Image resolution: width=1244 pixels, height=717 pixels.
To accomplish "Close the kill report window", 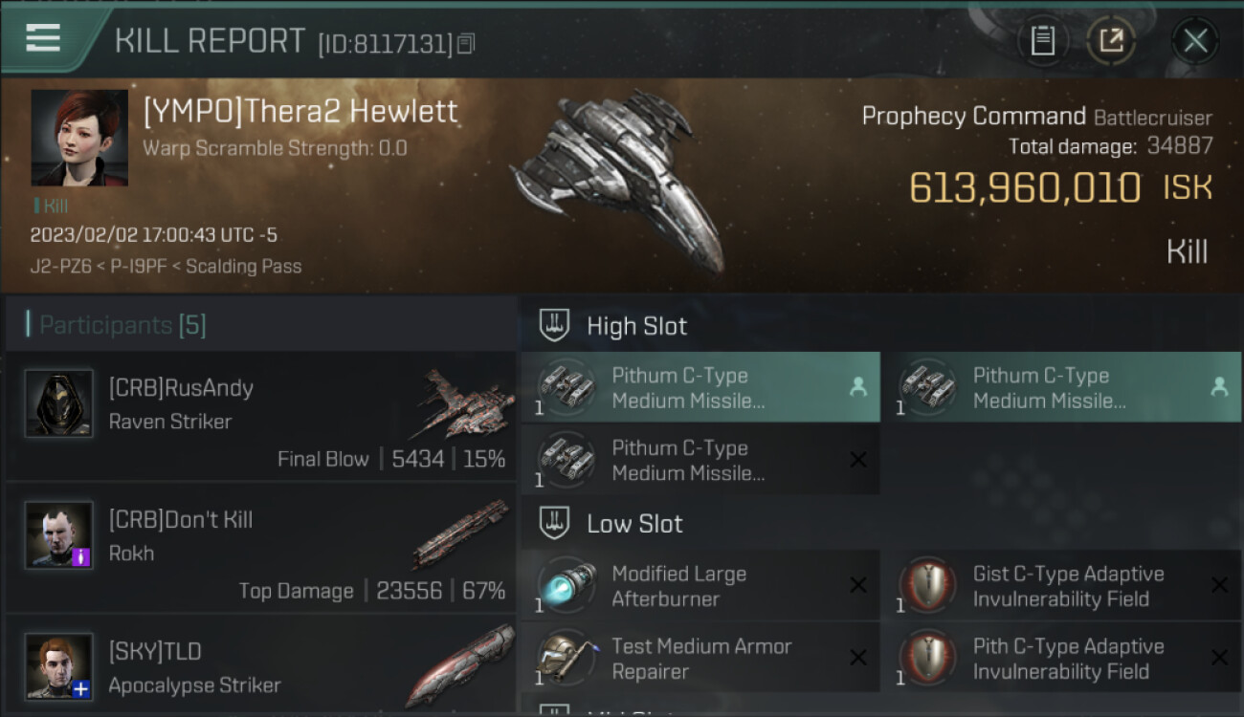I will pos(1195,40).
